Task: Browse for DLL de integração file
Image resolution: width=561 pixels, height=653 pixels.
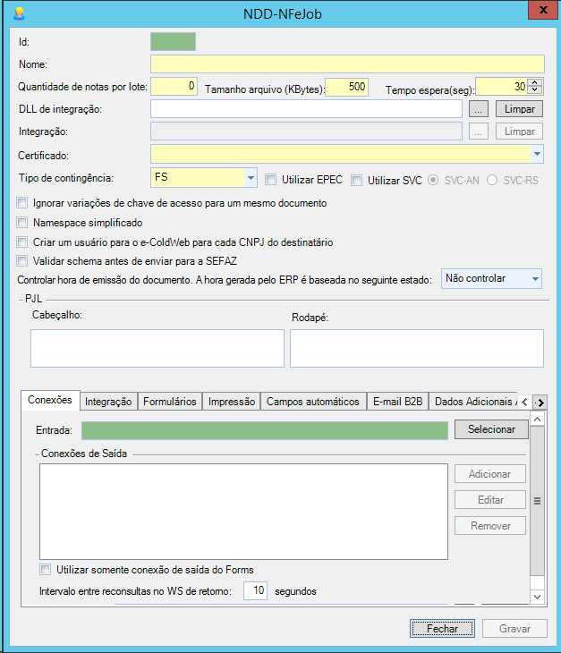Action: 479,109
